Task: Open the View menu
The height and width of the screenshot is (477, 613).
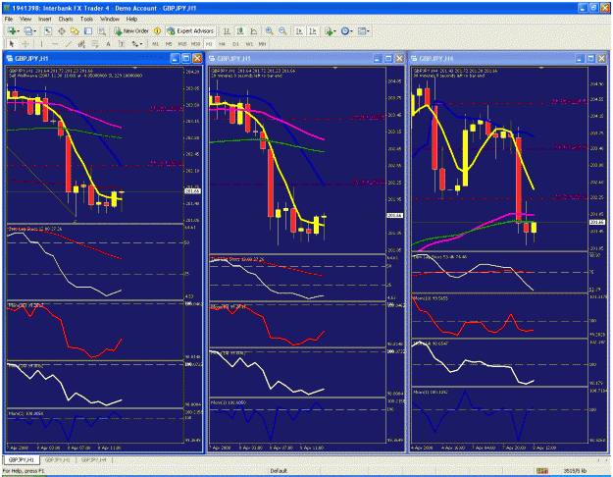Action: [26, 19]
